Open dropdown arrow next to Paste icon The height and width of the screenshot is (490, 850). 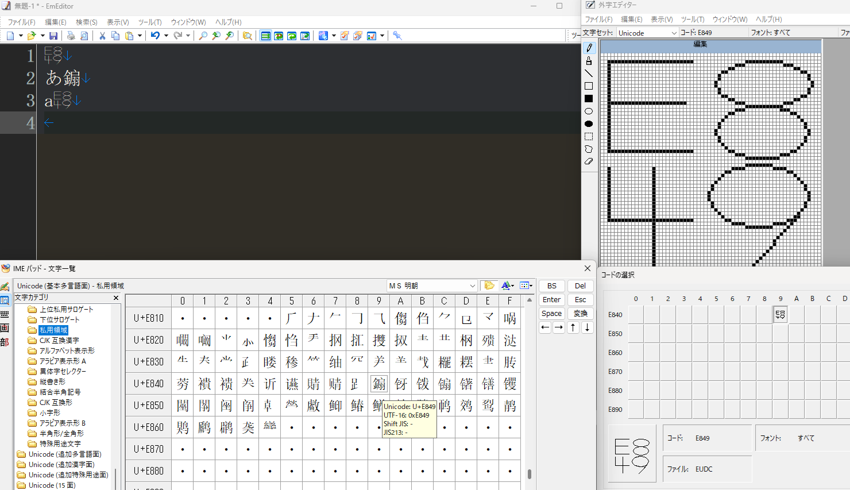point(140,36)
